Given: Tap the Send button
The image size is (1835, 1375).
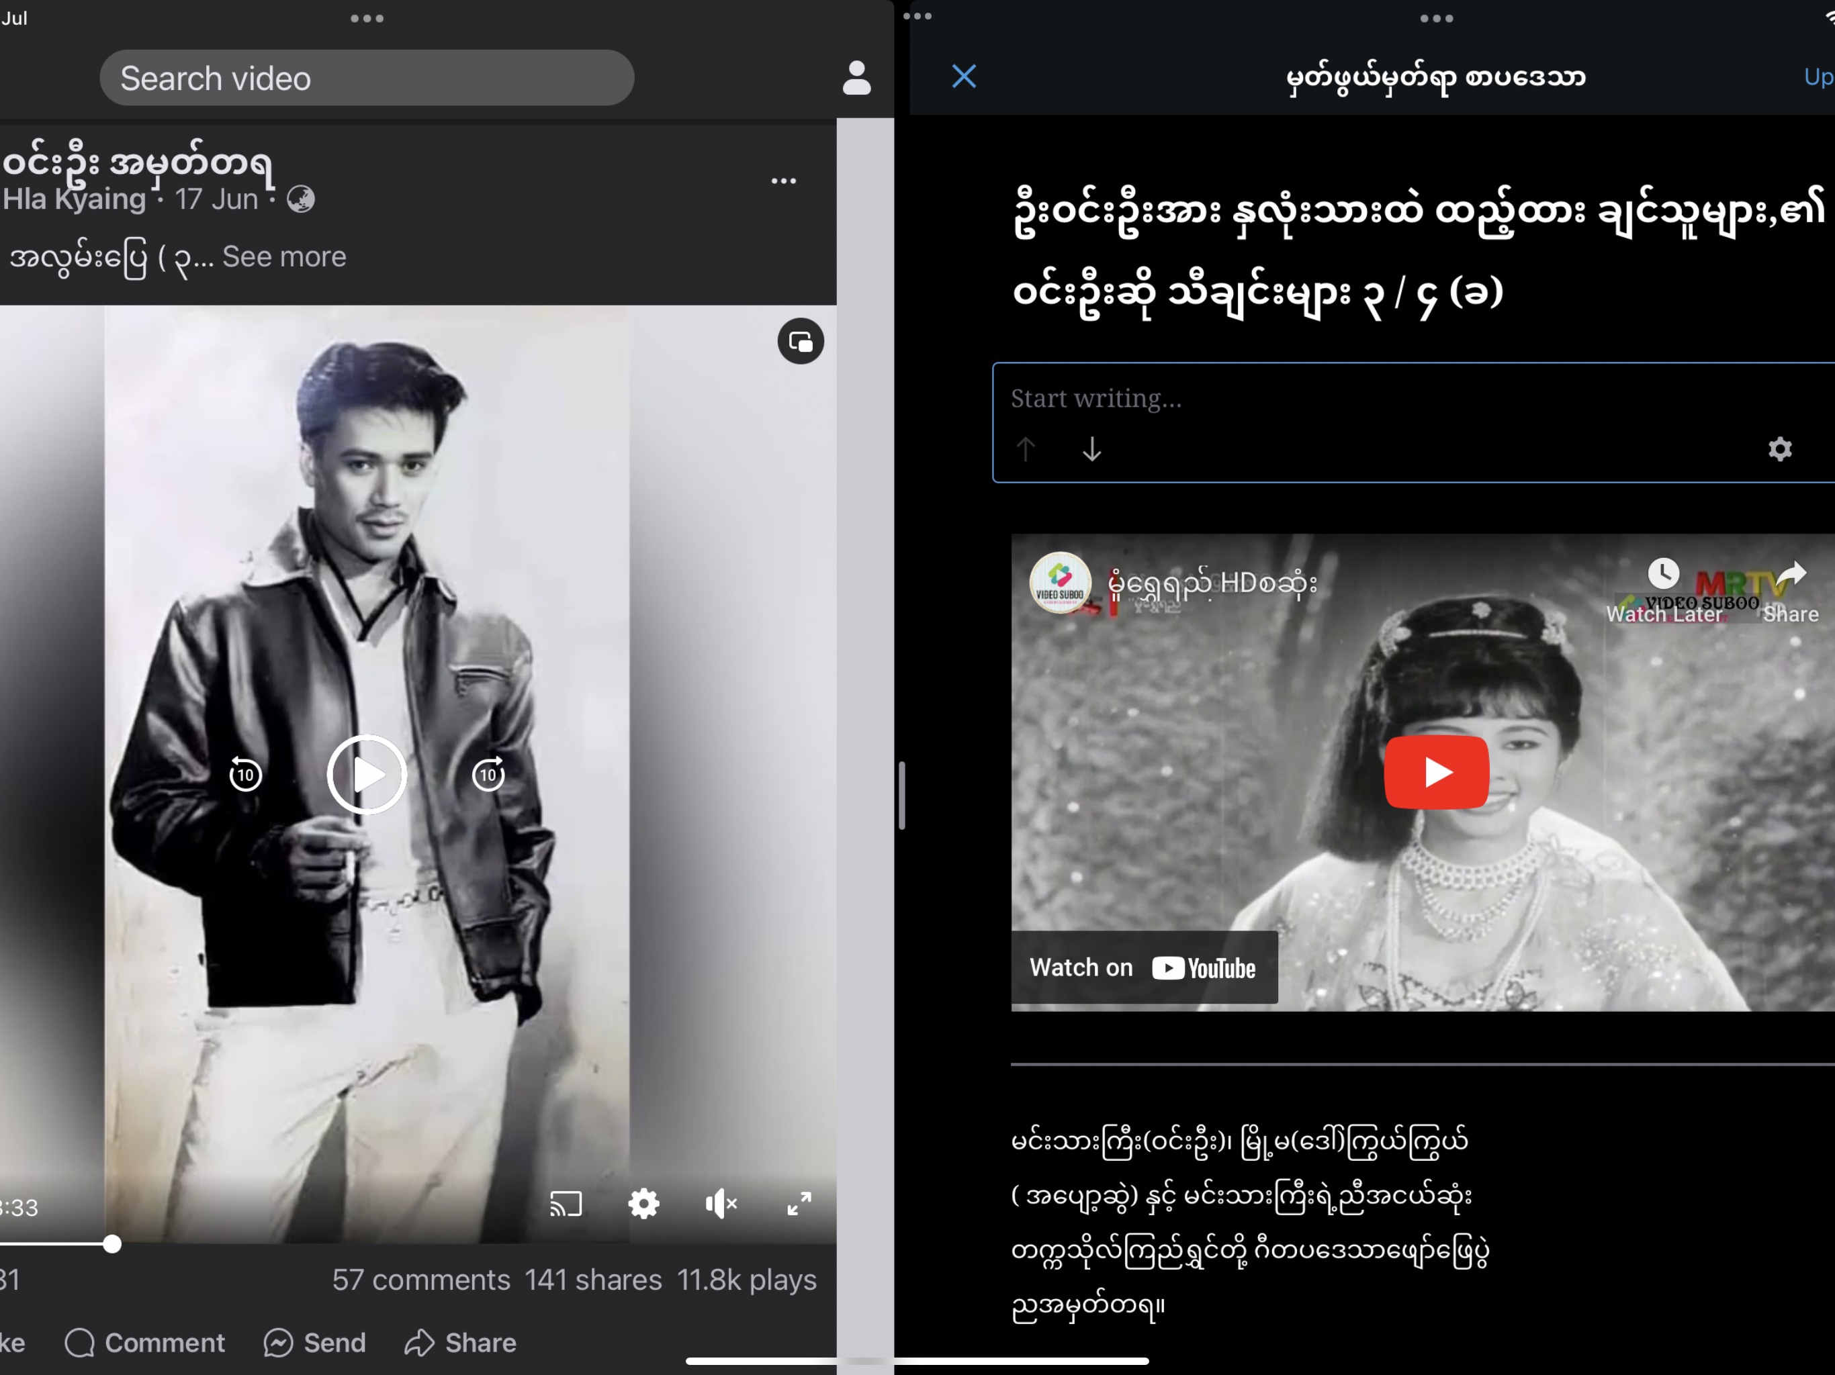Looking at the screenshot, I should click(315, 1343).
